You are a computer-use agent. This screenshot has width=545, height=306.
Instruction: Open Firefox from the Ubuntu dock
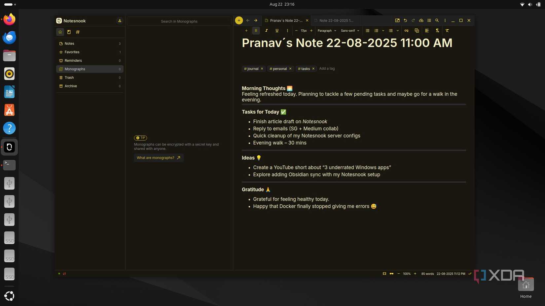pos(9,19)
